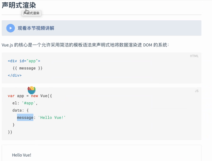212x161 pixels.
Task: Click the closing </div> tag
Action: click(x=15, y=75)
